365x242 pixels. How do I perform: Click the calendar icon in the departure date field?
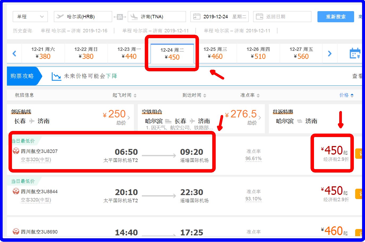(196, 16)
